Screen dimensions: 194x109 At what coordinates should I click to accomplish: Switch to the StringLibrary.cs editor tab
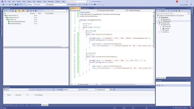coord(85,8)
